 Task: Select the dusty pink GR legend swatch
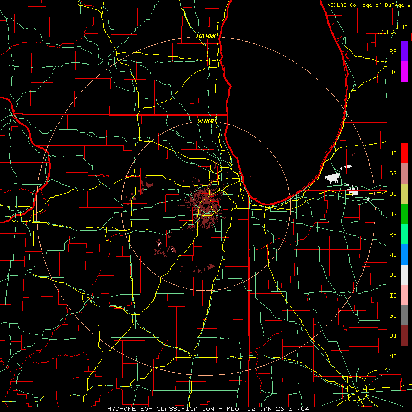coord(404,173)
